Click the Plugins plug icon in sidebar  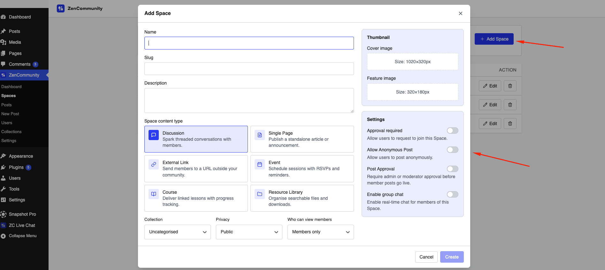click(x=4, y=167)
